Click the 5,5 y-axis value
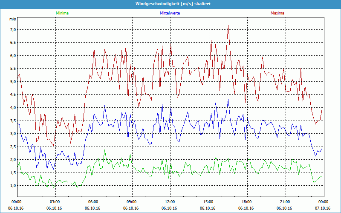The height and width of the screenshot is (213, 341). pyautogui.click(x=13, y=69)
